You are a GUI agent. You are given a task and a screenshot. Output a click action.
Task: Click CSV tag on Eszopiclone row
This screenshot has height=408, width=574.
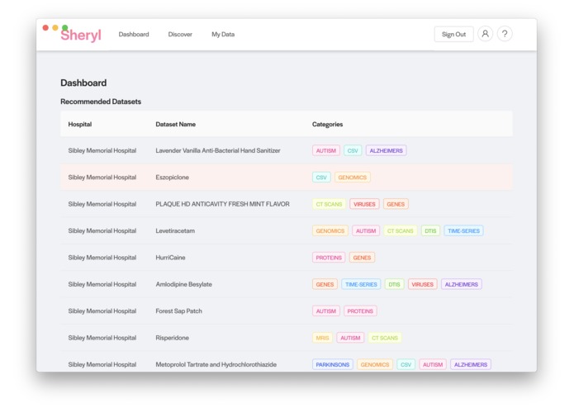pos(321,177)
